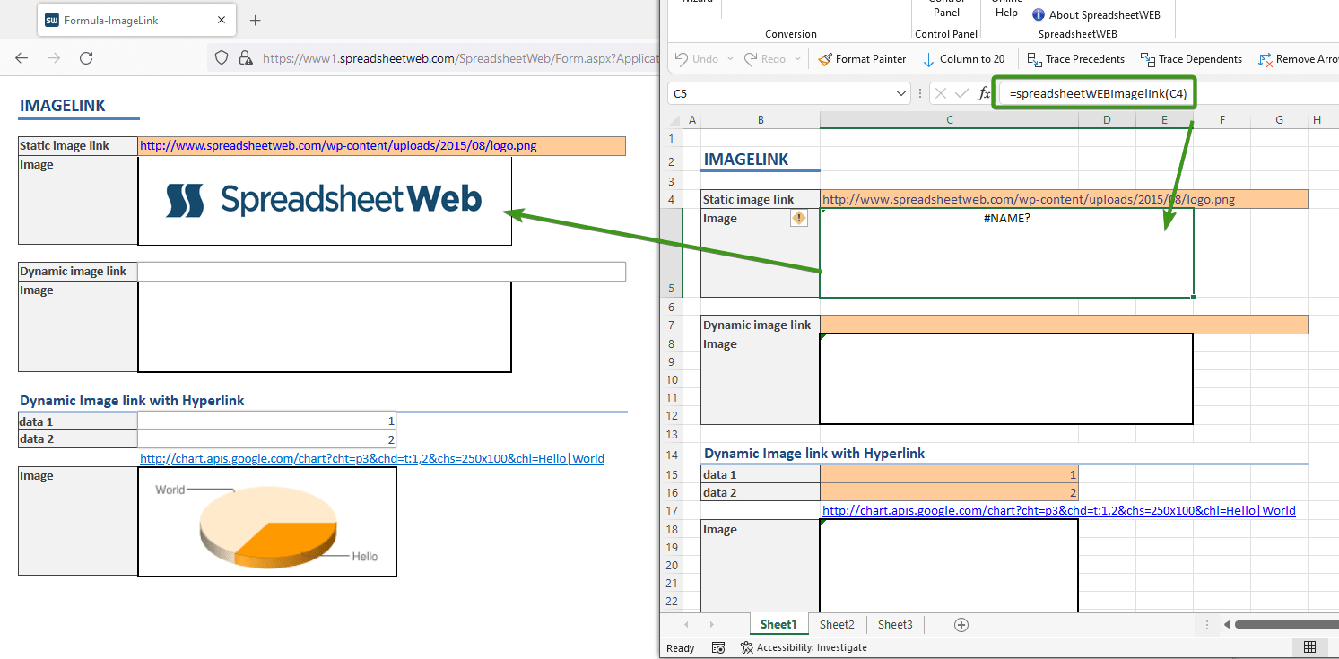The image size is (1339, 659).
Task: Select Excel data 2 value cell
Action: pyautogui.click(x=949, y=492)
